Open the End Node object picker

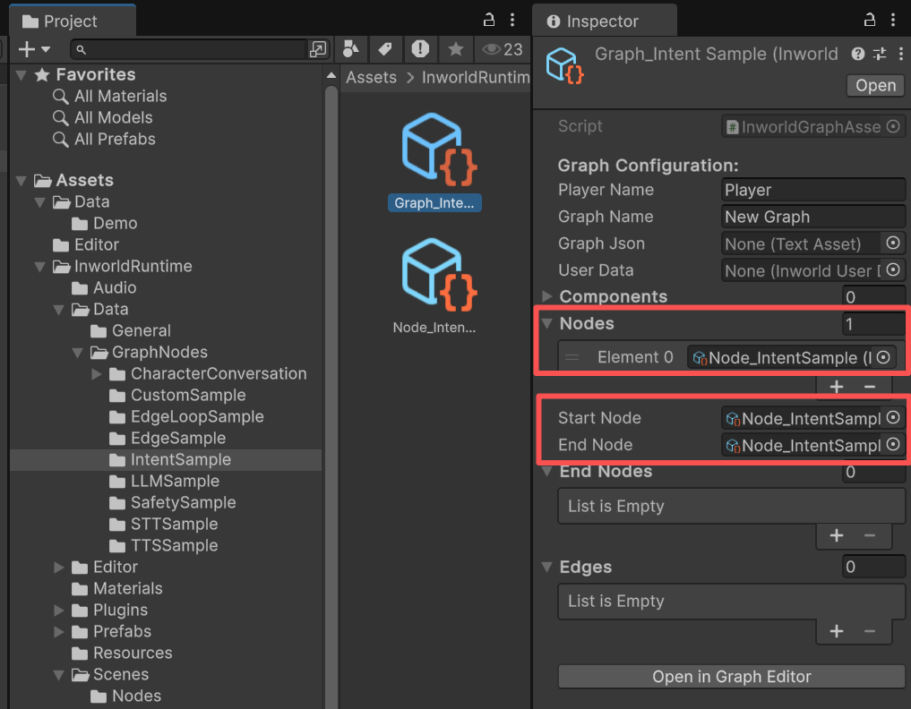pyautogui.click(x=893, y=444)
